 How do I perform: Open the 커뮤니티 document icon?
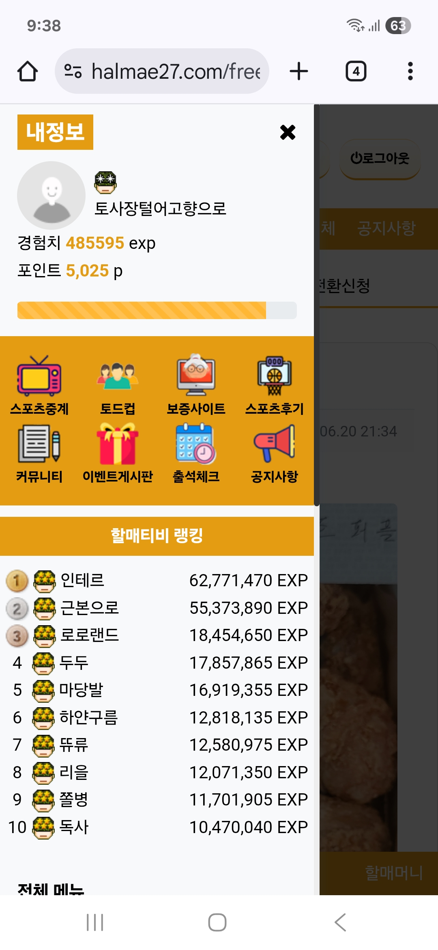39,443
